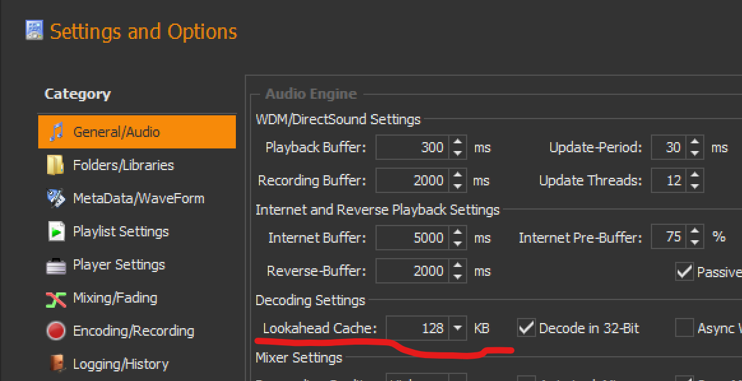742x381 pixels.
Task: Click the MetaData/WaveForm tag icon
Action: point(56,198)
